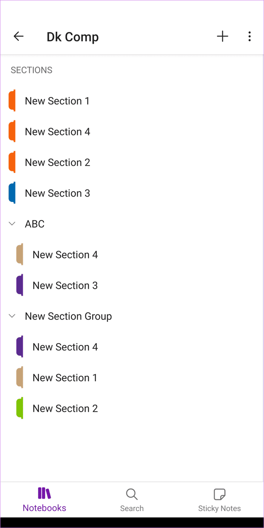Viewport: 264px width, 528px height.
Task: Switch to the Sticky Notes tab label
Action: point(219,508)
